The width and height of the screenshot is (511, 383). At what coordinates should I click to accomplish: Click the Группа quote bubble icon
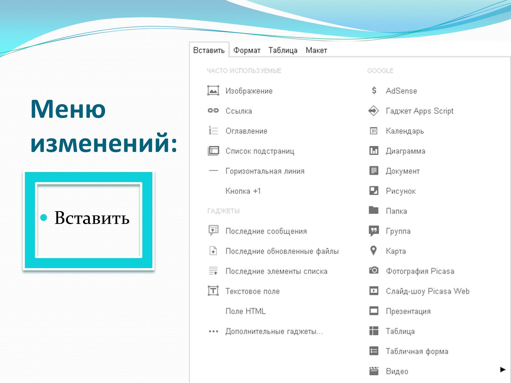[374, 231]
